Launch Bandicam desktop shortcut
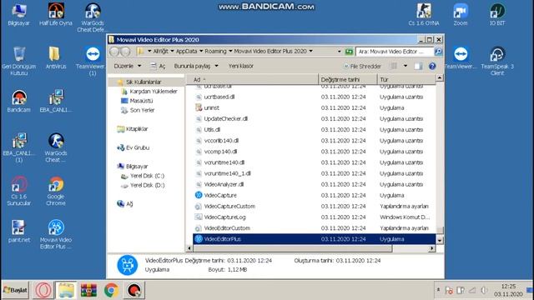This screenshot has height=300, width=534. click(18, 102)
